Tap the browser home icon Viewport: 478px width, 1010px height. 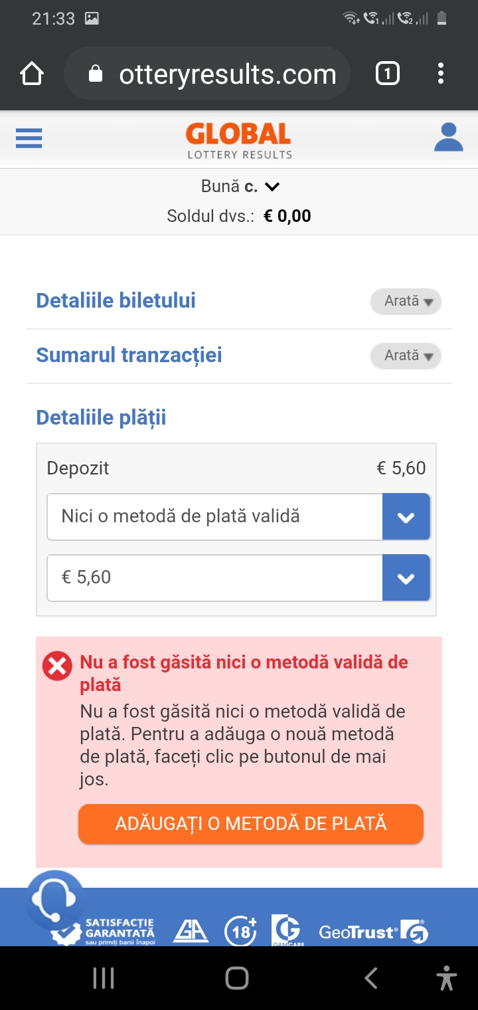tap(31, 74)
